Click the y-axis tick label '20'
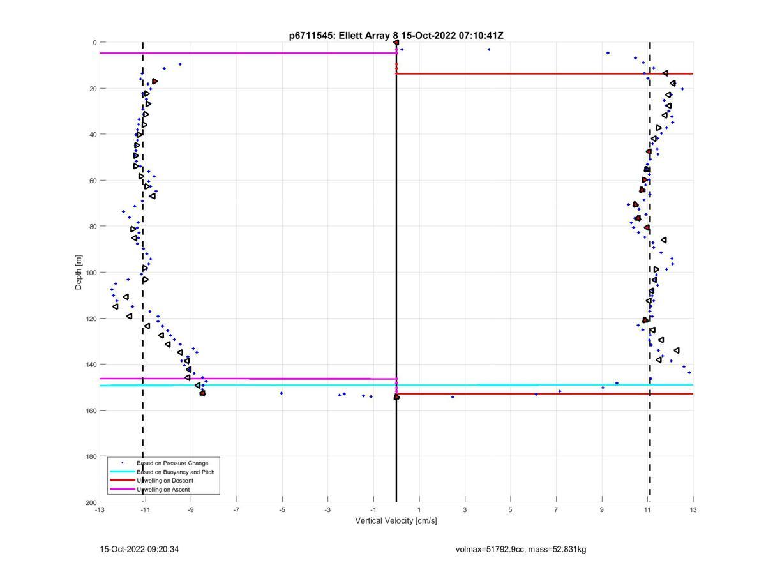Viewport: 766px width, 565px height. [x=92, y=89]
